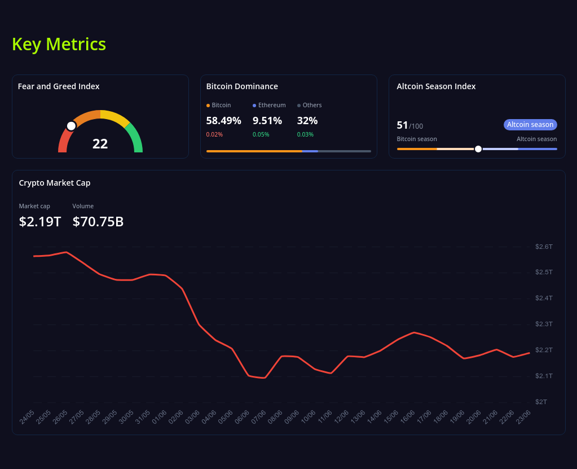The width and height of the screenshot is (577, 469).
Task: Click the gray Others legend dot
Action: (299, 106)
